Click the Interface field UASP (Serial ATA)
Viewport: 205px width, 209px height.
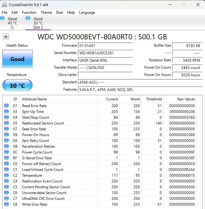pyautogui.click(x=105, y=60)
